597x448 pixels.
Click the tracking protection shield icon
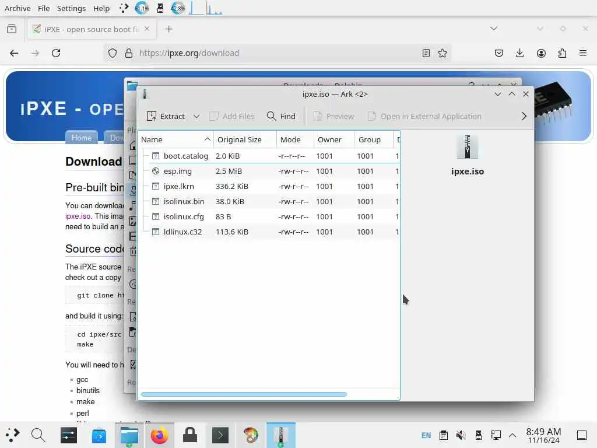113,53
